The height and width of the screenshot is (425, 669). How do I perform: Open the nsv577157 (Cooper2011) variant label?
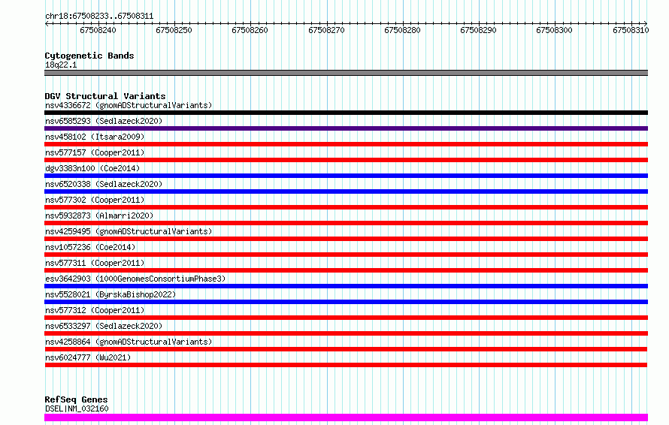pyautogui.click(x=95, y=152)
